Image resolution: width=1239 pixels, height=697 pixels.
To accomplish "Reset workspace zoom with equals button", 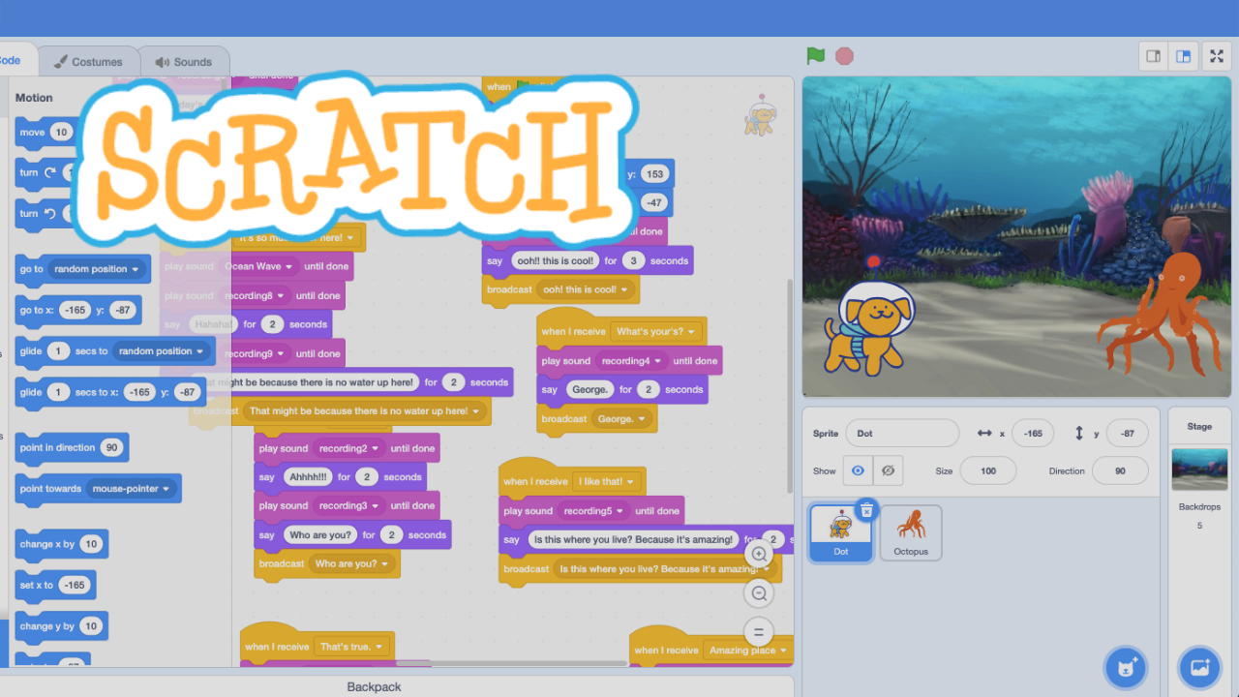I will pyautogui.click(x=759, y=632).
